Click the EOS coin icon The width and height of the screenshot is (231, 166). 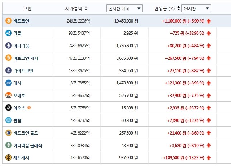[x=9, y=108]
